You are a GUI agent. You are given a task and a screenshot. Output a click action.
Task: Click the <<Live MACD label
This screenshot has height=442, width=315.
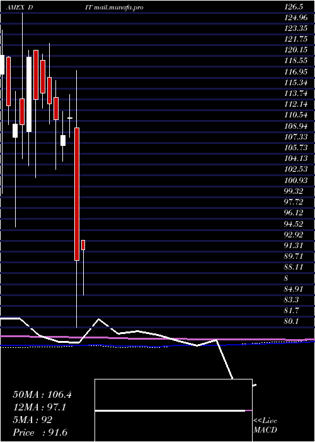(x=265, y=426)
